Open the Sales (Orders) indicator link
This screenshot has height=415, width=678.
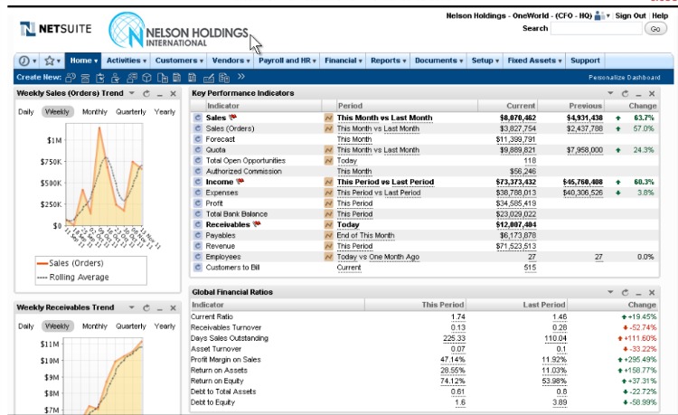pyautogui.click(x=230, y=128)
